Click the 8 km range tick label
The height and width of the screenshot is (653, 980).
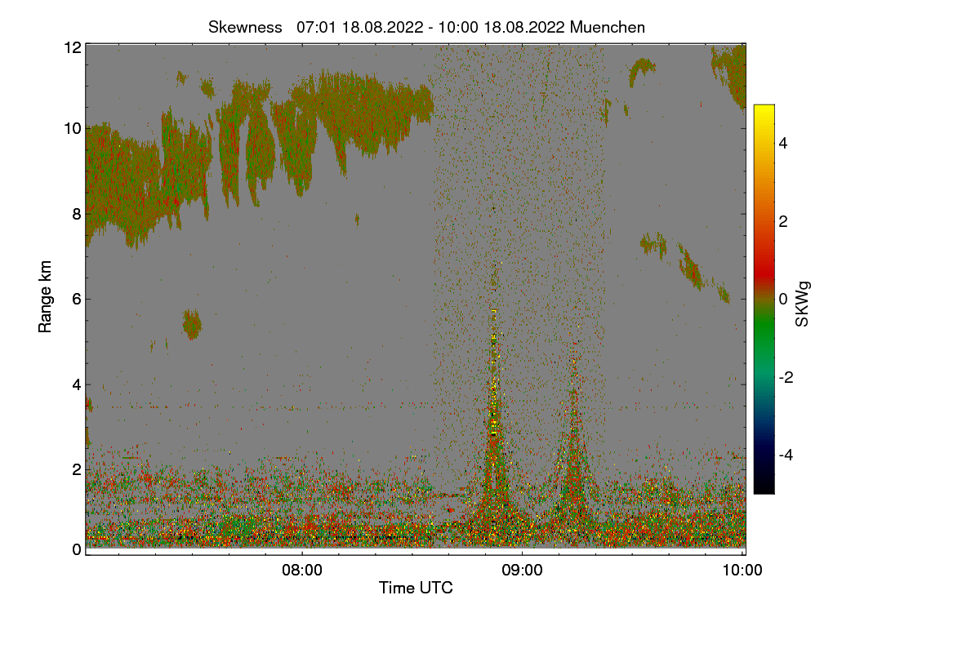point(76,214)
